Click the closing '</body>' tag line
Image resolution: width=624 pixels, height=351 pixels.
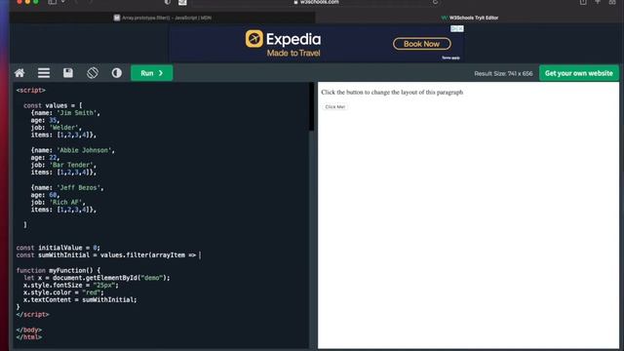coord(29,330)
